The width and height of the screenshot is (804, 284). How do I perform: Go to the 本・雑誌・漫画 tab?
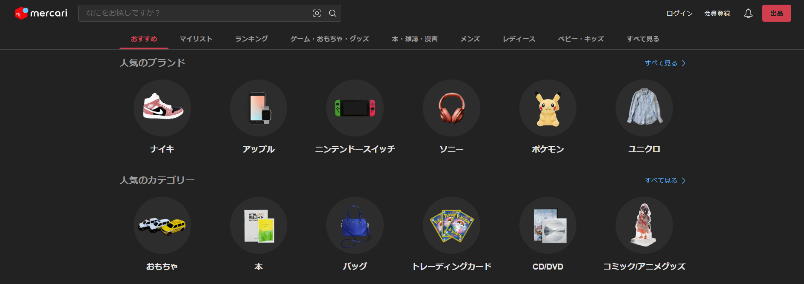[x=415, y=39]
